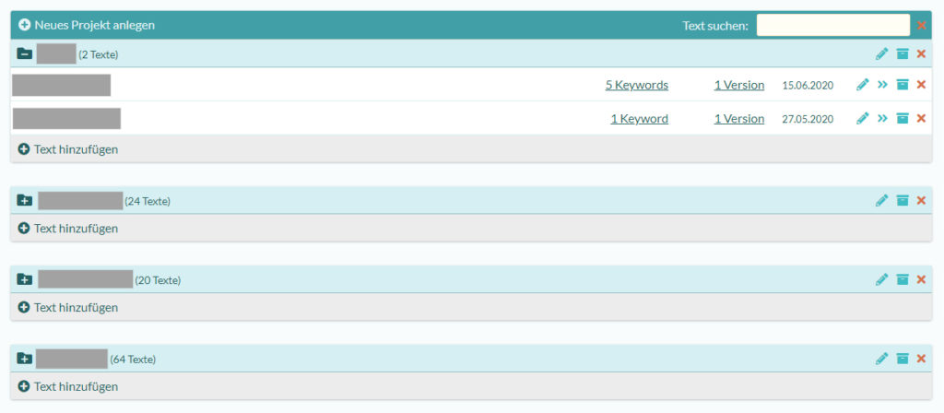The width and height of the screenshot is (944, 413).
Task: Collapse the project folder with 2 Texte
Action: coord(25,54)
